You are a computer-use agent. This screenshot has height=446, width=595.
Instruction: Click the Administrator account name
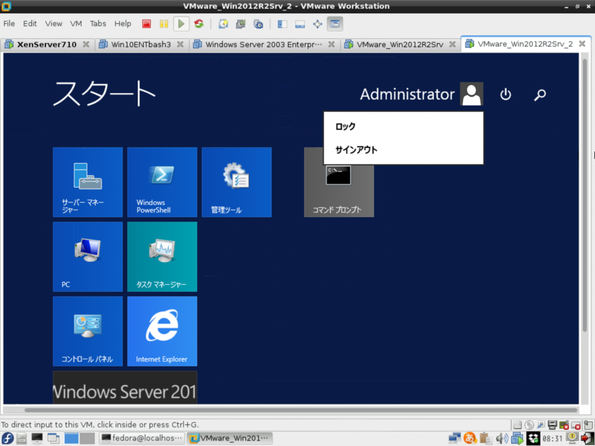click(x=407, y=94)
